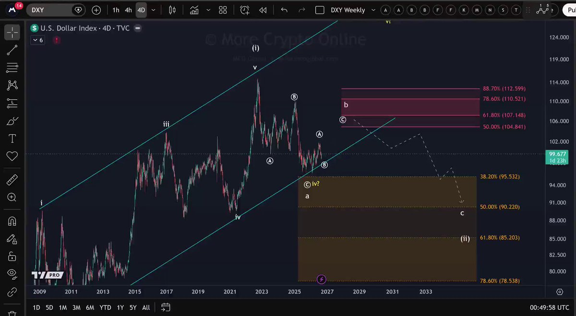Select the brush drawing tool
576x316 pixels.
[x=12, y=120]
